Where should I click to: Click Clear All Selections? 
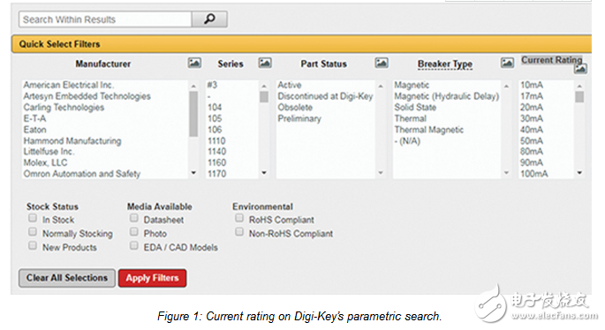tap(67, 278)
